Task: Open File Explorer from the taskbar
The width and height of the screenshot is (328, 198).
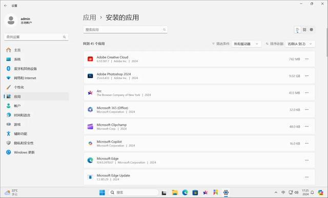Action: [x=175, y=192]
